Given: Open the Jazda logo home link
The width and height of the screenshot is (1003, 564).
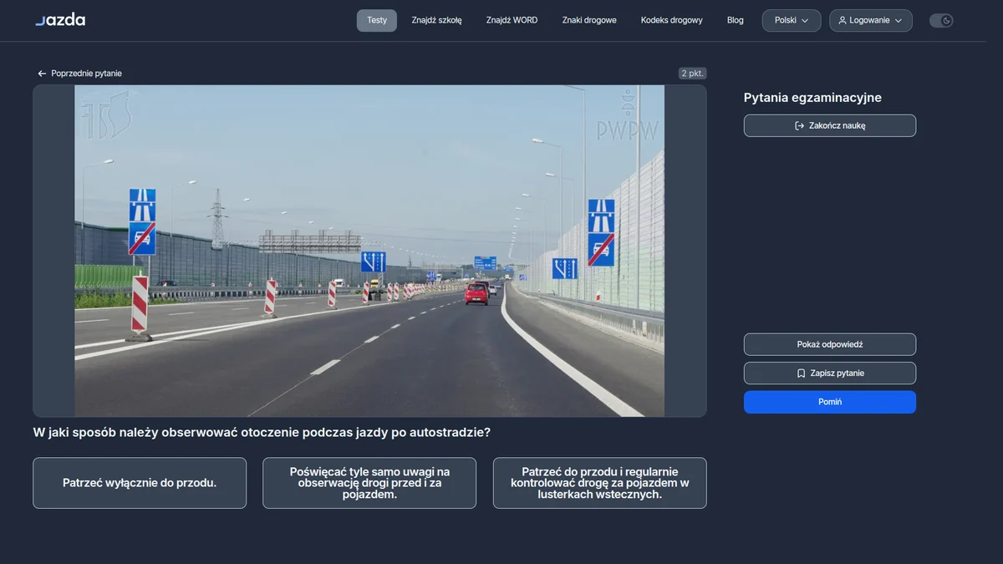Looking at the screenshot, I should point(60,20).
